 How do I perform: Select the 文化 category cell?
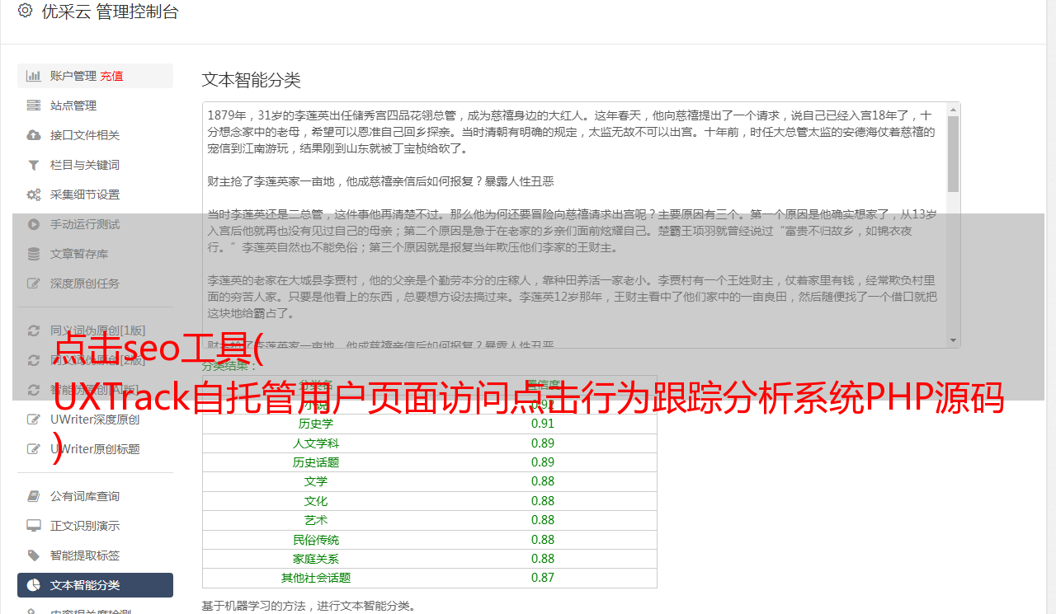pyautogui.click(x=316, y=501)
